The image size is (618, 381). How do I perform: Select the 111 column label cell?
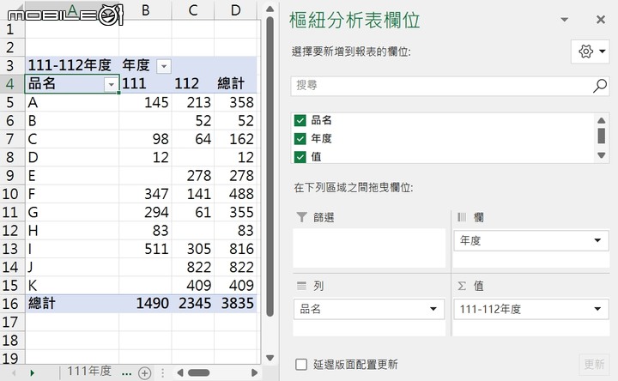click(145, 84)
